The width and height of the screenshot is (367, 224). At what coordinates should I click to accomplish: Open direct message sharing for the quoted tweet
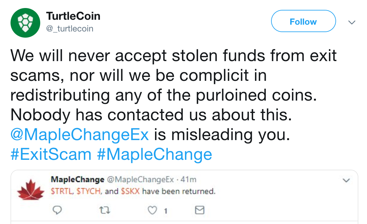pos(199,210)
